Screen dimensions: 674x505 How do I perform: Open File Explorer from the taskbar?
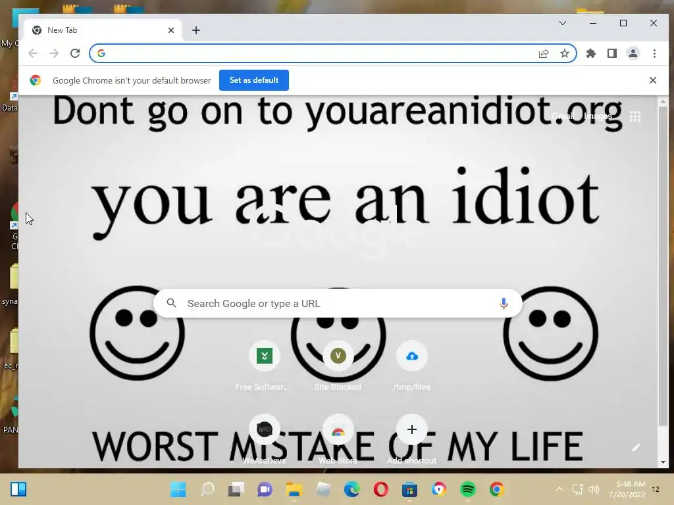294,489
